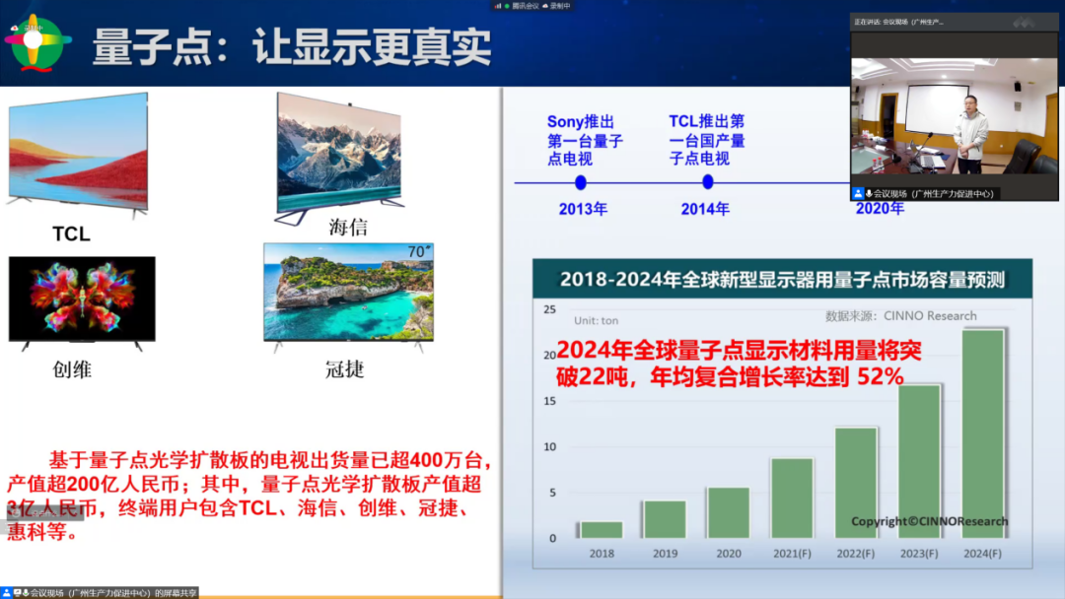Click host person icon in screen-share status bar
1065x599 pixels.
6,592
